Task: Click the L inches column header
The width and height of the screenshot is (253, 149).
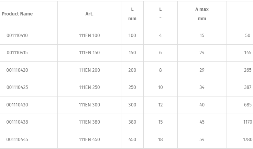Action: point(161,14)
